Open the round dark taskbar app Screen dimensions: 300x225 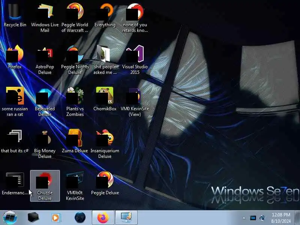pos(80,217)
